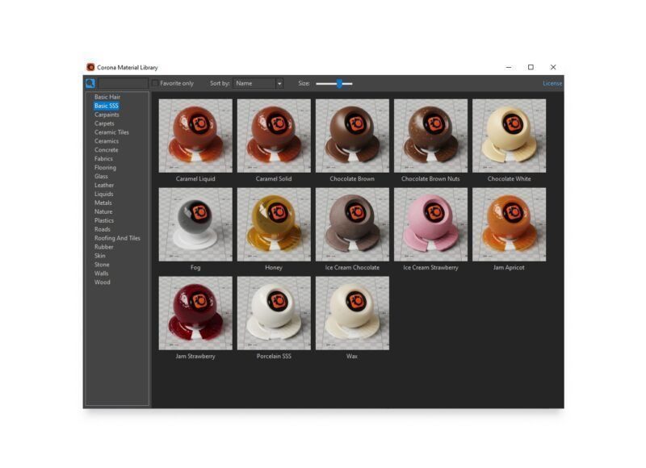This screenshot has height=468, width=646.
Task: Click the Sort by dropdown arrow
Action: click(x=279, y=84)
